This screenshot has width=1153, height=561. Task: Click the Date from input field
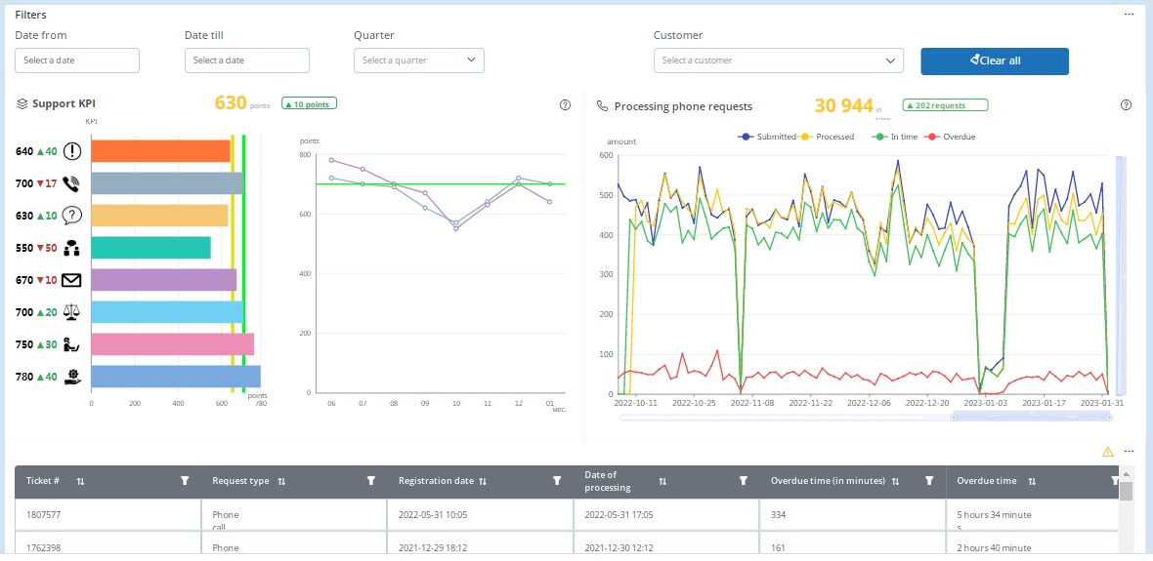77,60
